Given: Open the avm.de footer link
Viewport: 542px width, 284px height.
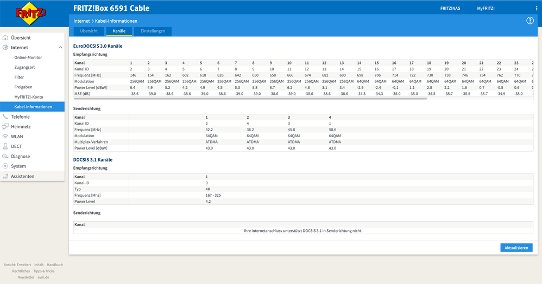Looking at the screenshot, I should 43,277.
